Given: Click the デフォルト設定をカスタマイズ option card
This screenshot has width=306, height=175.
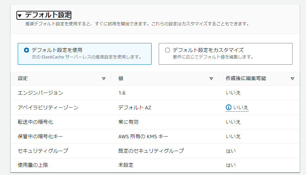Looking at the screenshot, I should [225, 54].
